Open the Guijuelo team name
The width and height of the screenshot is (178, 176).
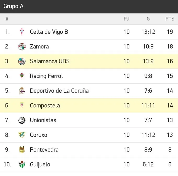[40, 164]
